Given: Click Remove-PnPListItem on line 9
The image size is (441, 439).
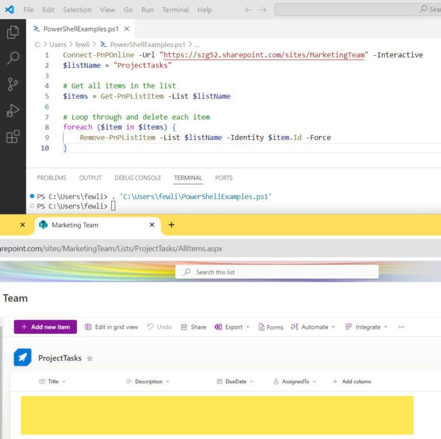Looking at the screenshot, I should click(x=117, y=137).
